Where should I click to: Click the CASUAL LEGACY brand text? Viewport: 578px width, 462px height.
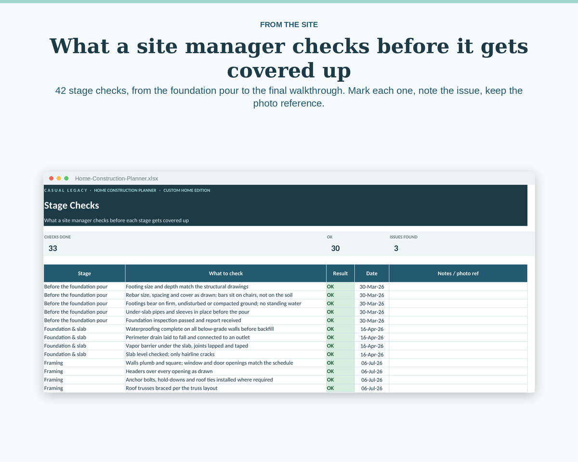click(x=66, y=191)
